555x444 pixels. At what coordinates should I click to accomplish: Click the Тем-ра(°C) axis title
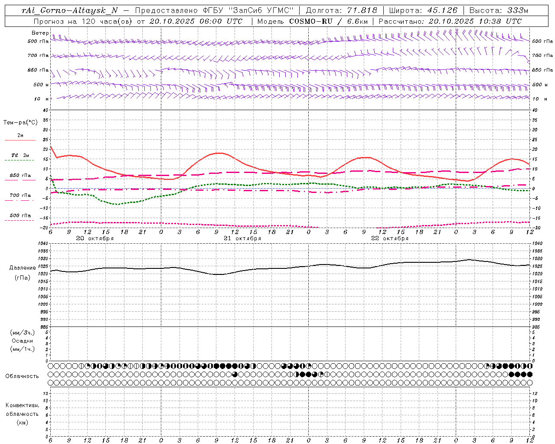20,123
